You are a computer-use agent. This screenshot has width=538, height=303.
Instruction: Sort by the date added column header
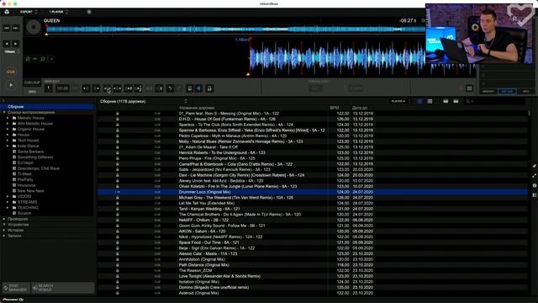pos(359,108)
